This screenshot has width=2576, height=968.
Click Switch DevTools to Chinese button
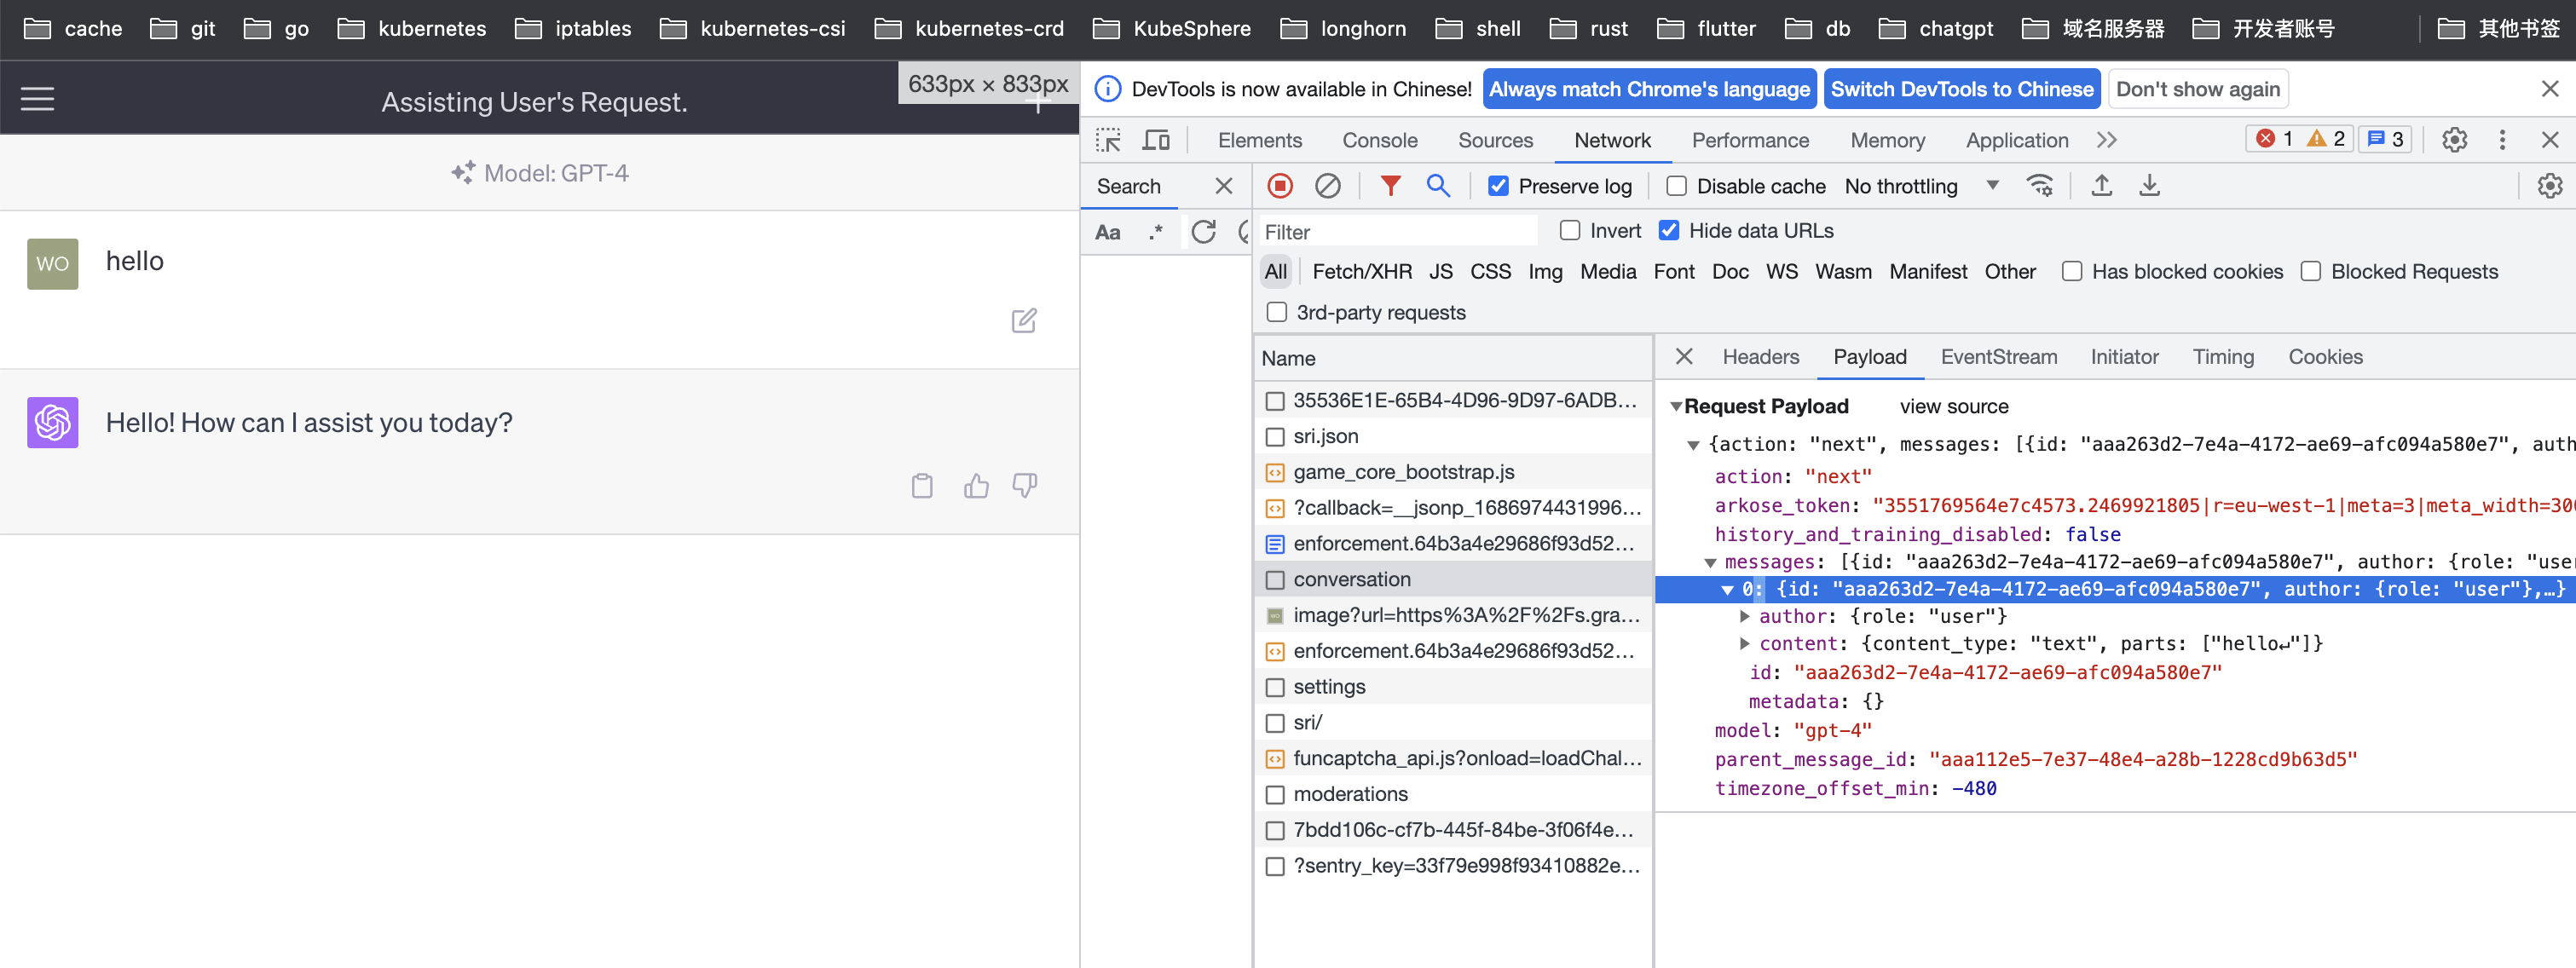point(1961,89)
